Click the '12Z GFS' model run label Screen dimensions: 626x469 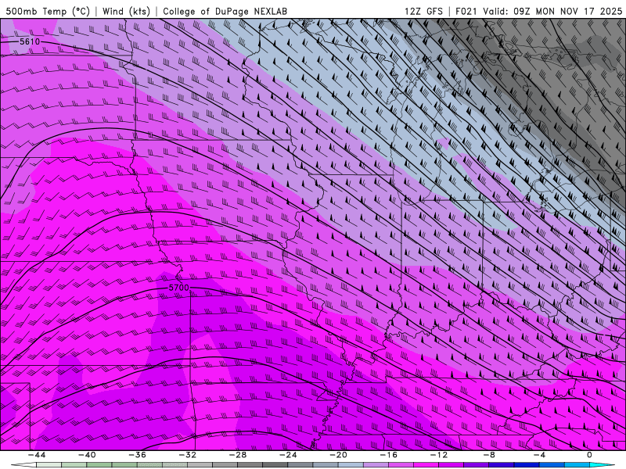pos(423,11)
